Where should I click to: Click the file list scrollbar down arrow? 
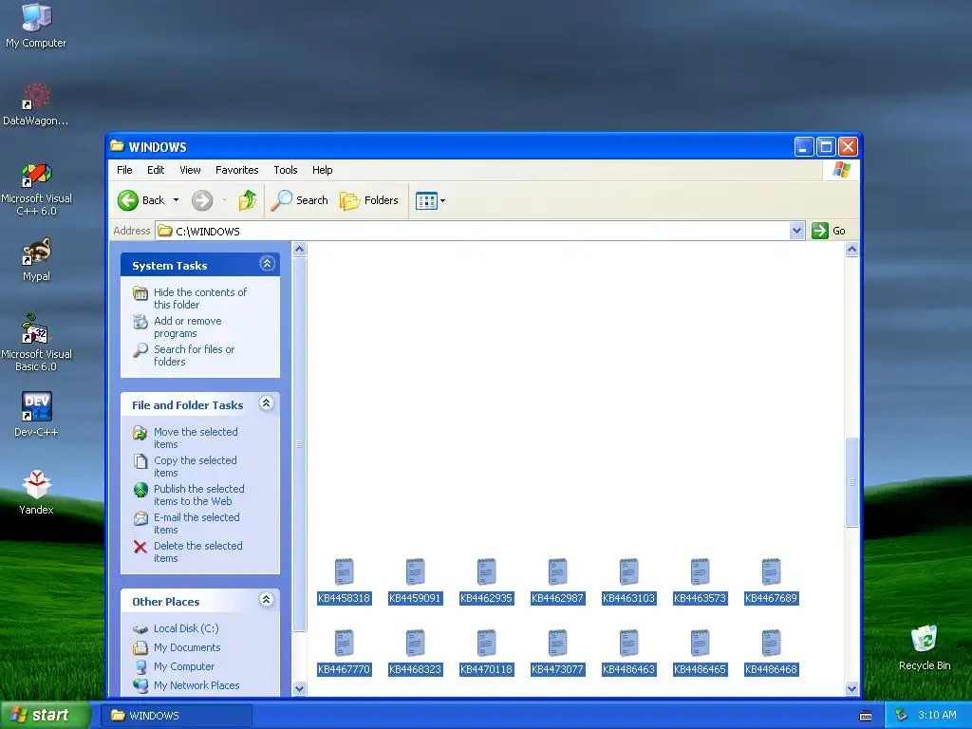(x=851, y=688)
